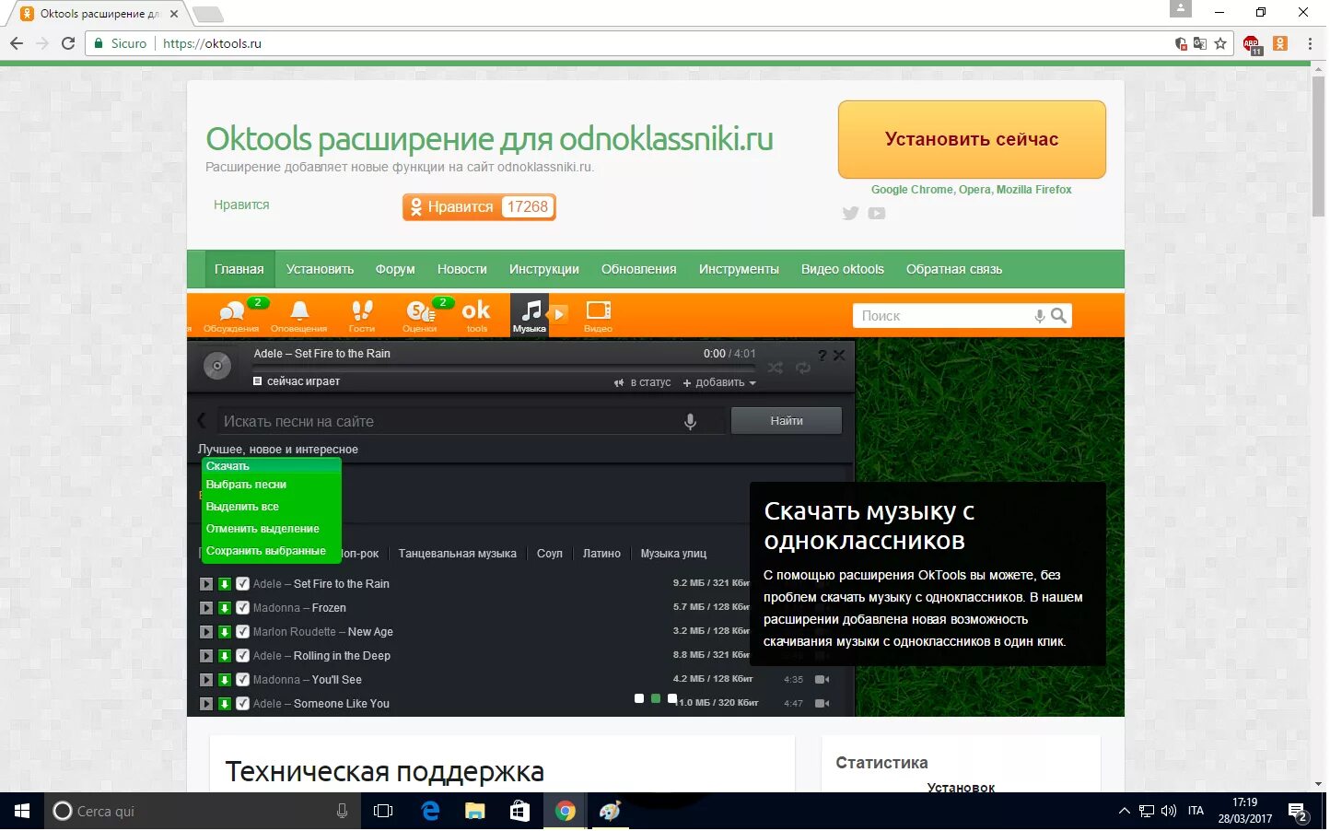This screenshot has height=831, width=1330.
Task: Download Marlon Roudette – New Age track
Action: coord(225,633)
